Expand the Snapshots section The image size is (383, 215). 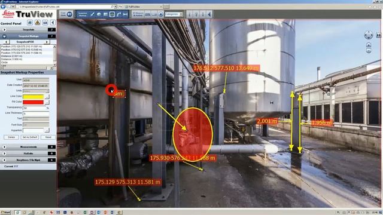coord(4,29)
